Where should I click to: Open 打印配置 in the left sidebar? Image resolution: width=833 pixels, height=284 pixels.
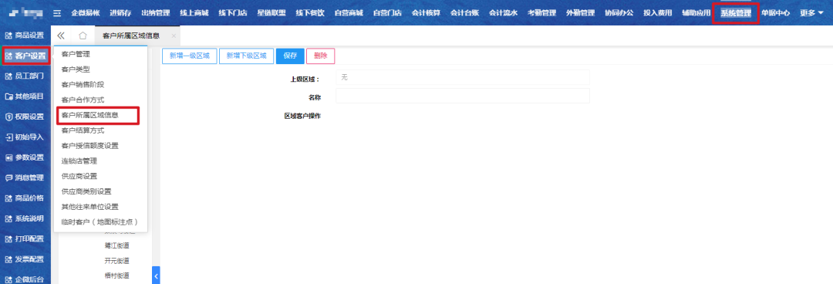pyautogui.click(x=25, y=238)
